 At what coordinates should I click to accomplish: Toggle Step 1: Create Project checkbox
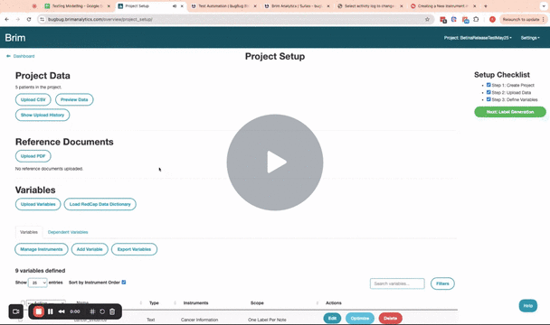coord(488,85)
